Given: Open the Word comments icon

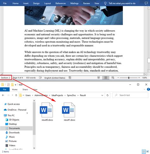Looking at the screenshot, I should (146, 3).
